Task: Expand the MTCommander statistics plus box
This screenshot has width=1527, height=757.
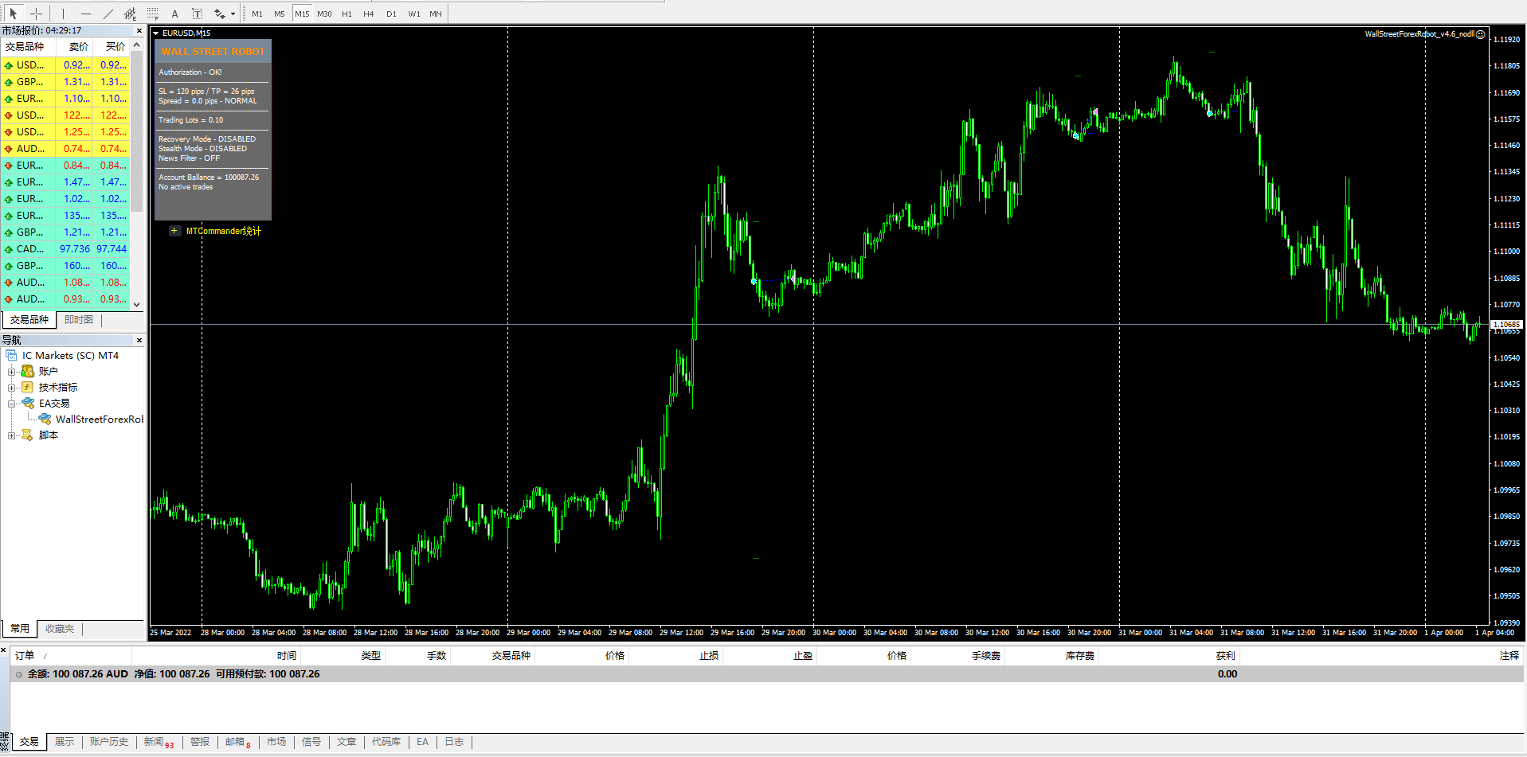Action: coord(174,231)
